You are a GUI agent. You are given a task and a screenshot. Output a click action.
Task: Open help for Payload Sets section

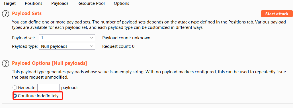point(6,14)
